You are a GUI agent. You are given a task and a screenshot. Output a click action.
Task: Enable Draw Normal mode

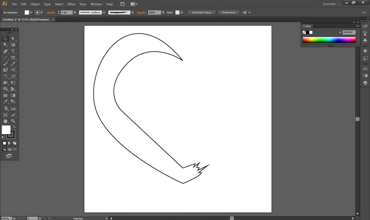[x=4, y=149]
